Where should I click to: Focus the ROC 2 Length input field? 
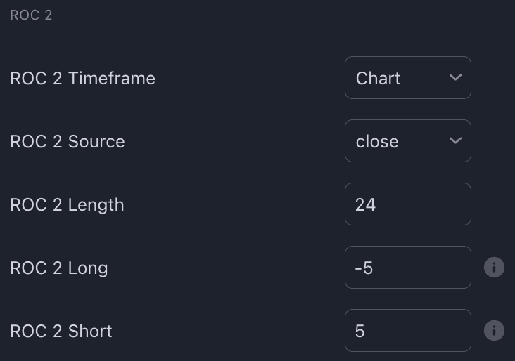tap(407, 204)
